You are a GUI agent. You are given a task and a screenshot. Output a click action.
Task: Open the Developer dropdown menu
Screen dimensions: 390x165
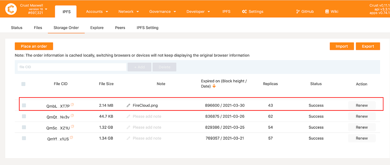click(x=198, y=11)
